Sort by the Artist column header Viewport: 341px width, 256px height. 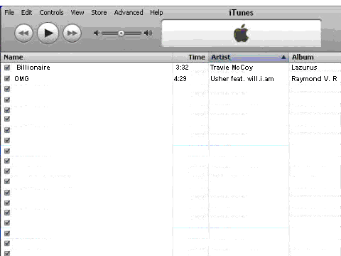(x=249, y=57)
